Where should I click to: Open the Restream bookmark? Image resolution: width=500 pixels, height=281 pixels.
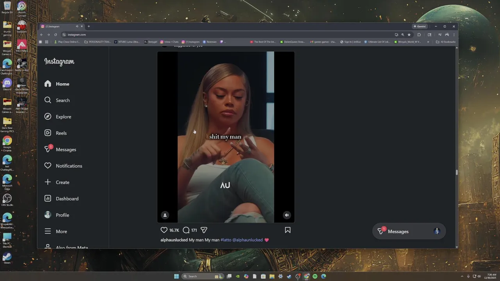(x=210, y=42)
